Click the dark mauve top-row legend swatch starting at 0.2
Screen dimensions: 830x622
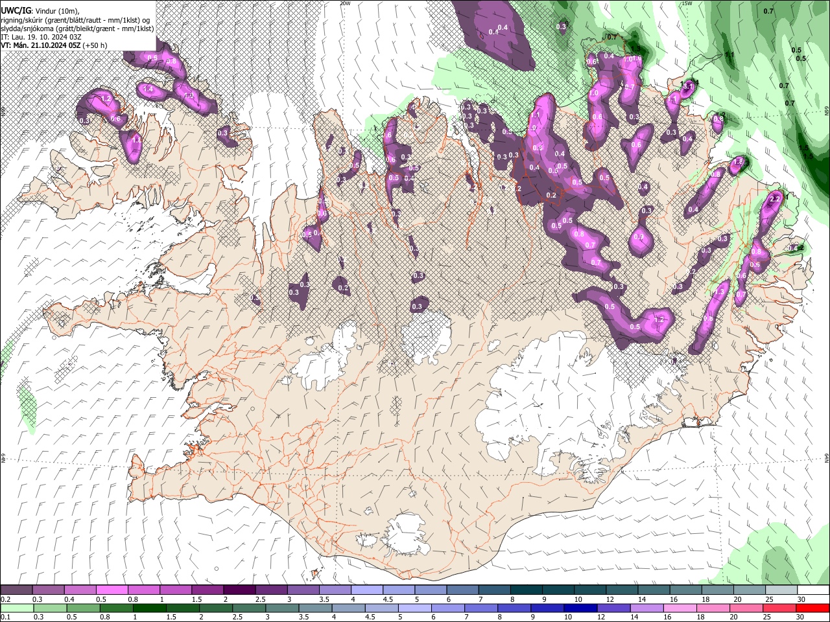pos(16,590)
